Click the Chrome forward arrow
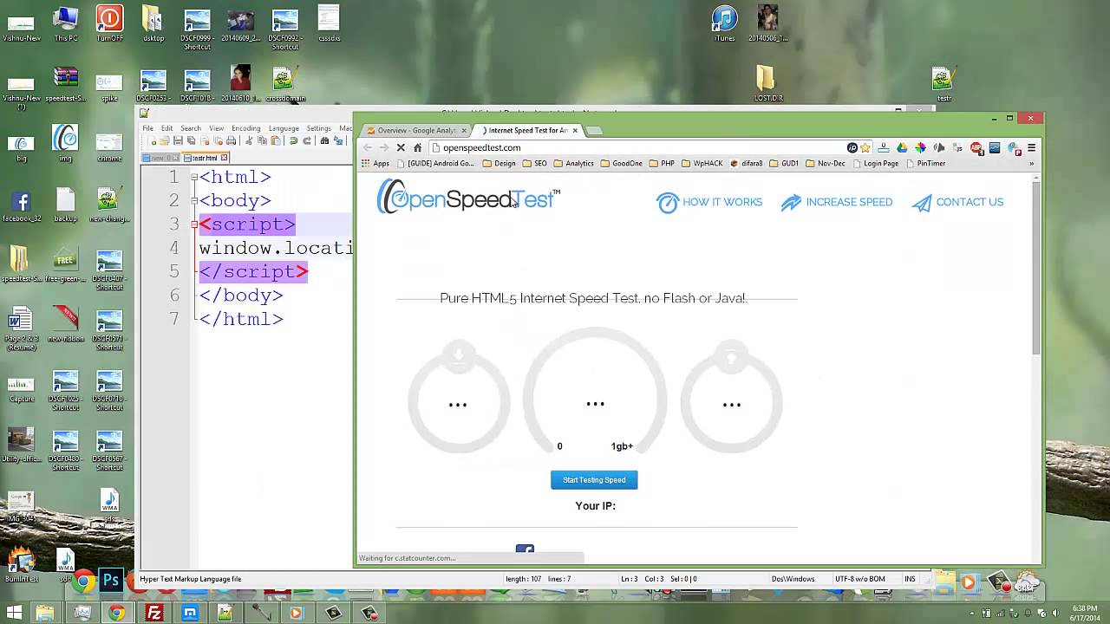Viewport: 1110px width, 624px height. [384, 148]
